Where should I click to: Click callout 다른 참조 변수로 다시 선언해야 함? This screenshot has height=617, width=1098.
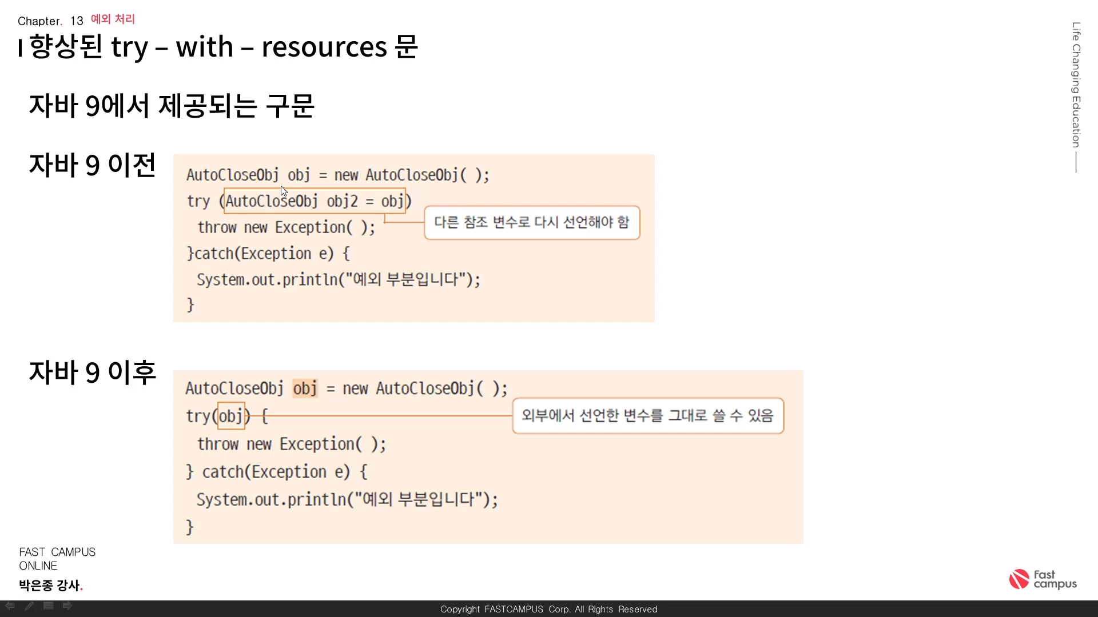point(531,222)
